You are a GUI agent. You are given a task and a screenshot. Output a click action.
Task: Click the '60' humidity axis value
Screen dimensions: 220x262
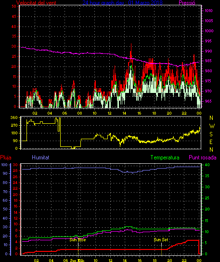[5, 200]
